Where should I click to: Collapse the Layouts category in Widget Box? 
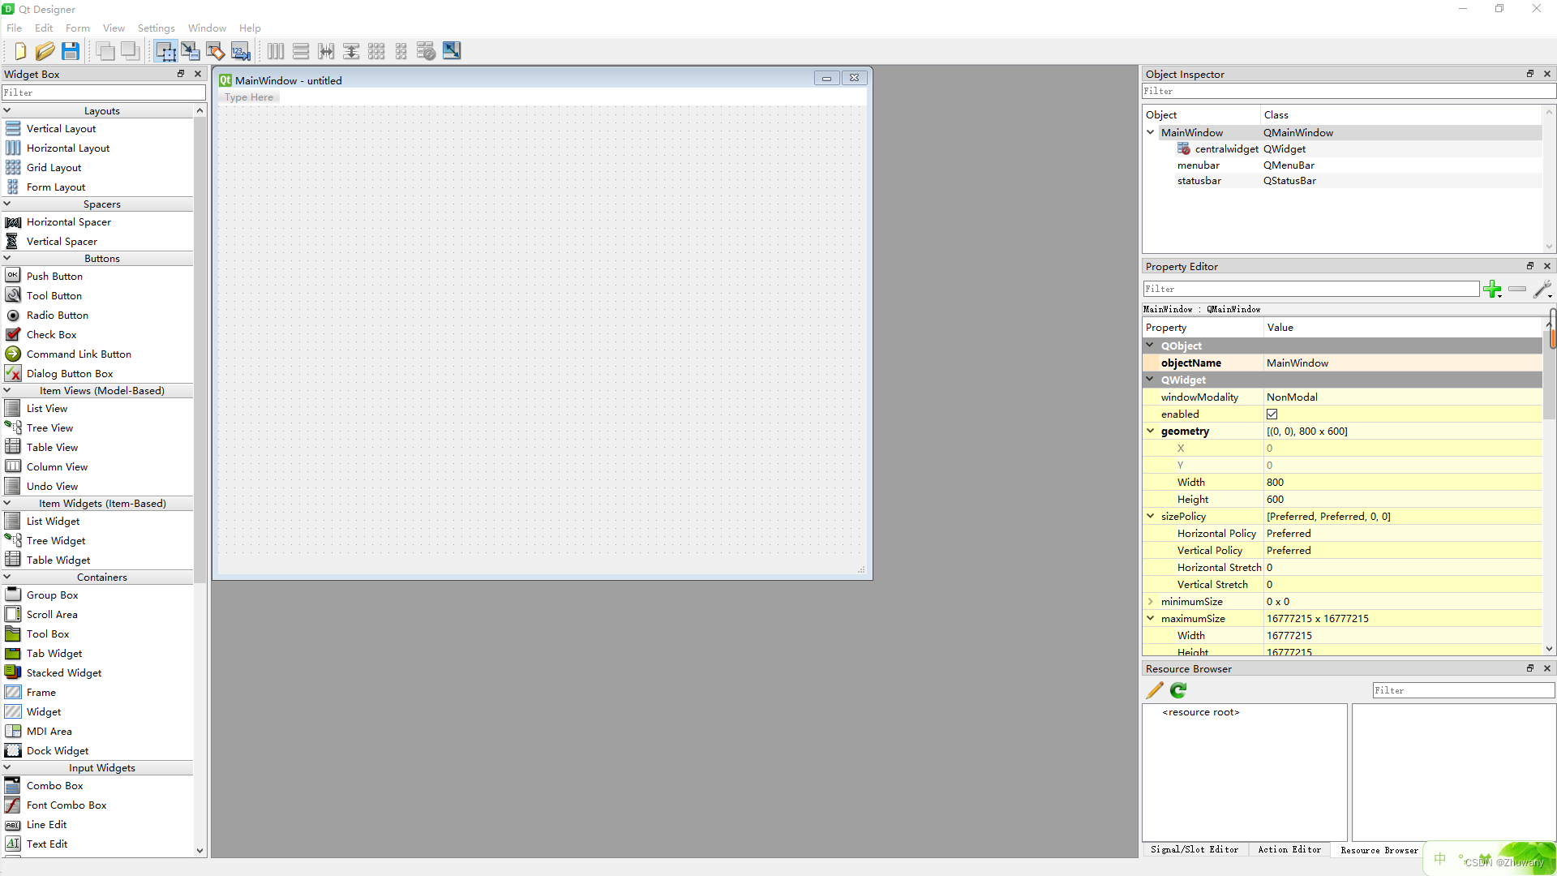tap(7, 111)
